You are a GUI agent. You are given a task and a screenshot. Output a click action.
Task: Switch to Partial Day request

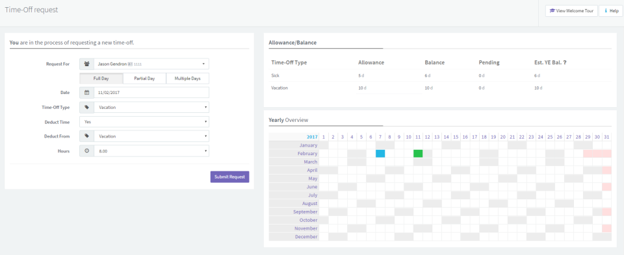click(x=144, y=79)
